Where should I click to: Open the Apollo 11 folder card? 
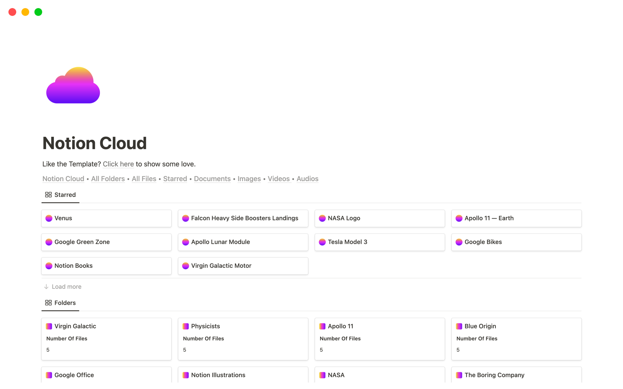coord(379,338)
